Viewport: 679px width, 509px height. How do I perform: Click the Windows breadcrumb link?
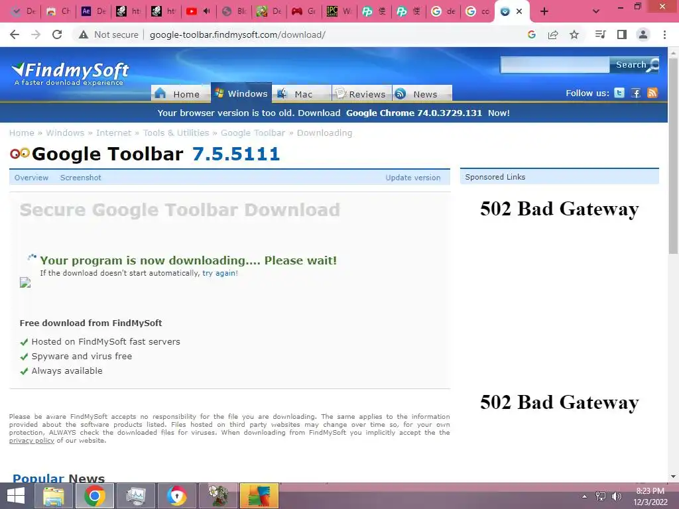pos(66,133)
